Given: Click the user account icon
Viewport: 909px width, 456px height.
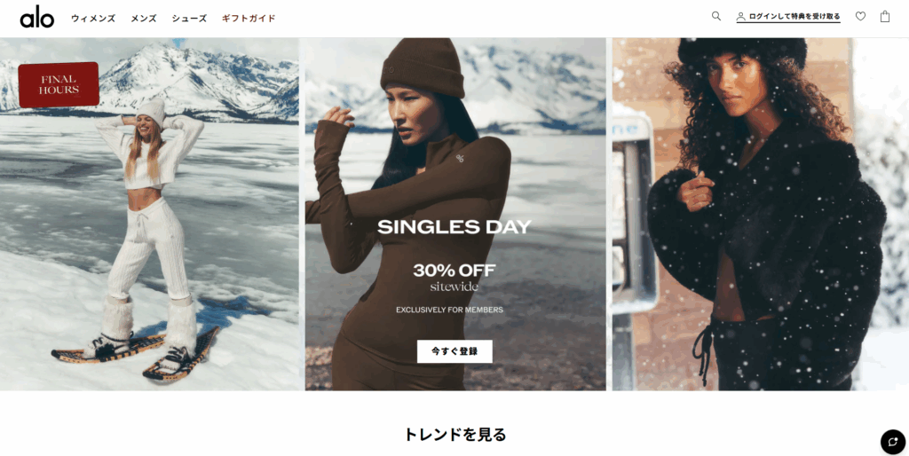Looking at the screenshot, I should point(741,17).
